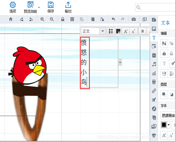Click the group objects icon under 编辑
This screenshot has width=176, height=142.
coord(164,43)
